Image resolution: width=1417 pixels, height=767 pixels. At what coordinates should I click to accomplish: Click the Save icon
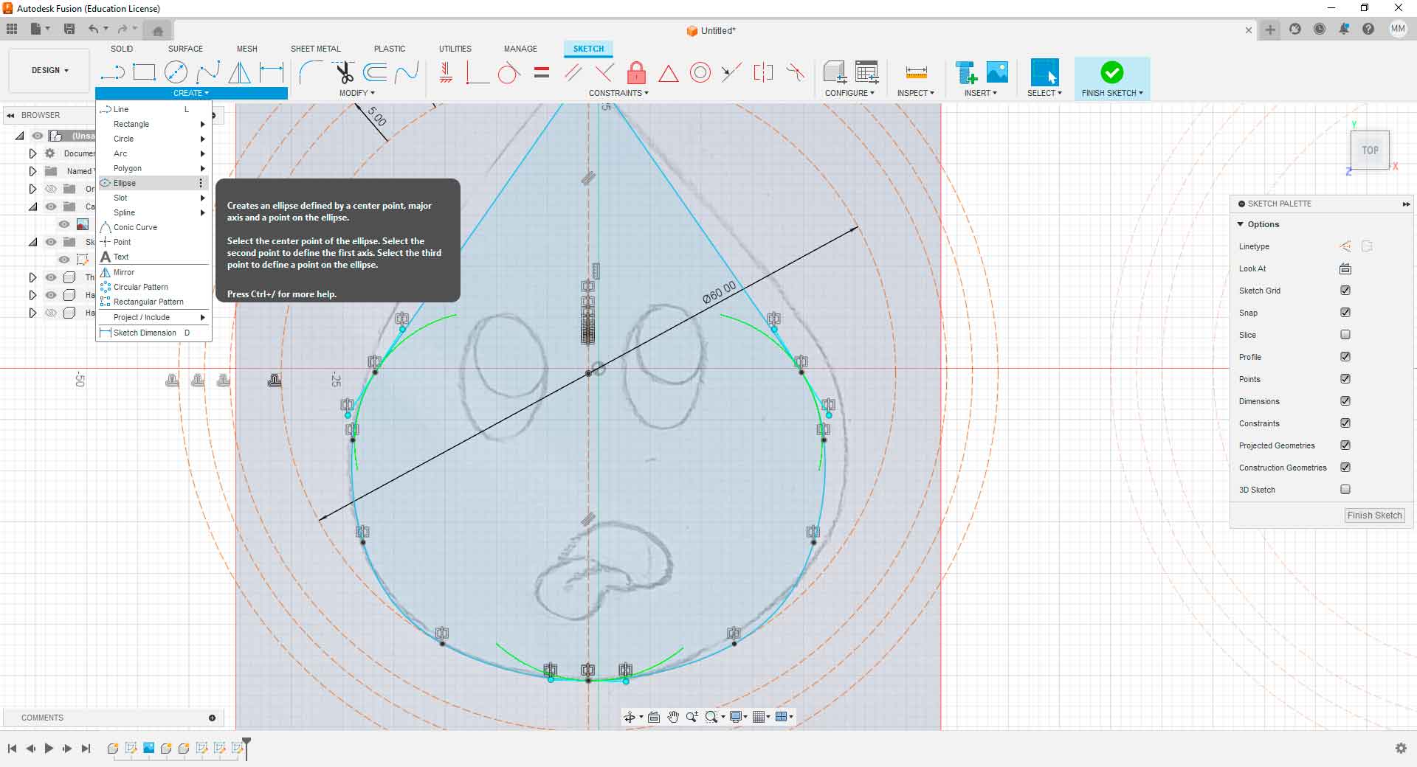[x=69, y=29]
